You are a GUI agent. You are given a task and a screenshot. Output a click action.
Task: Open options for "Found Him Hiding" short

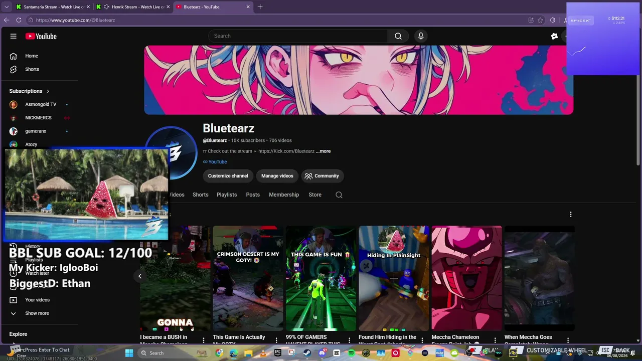pyautogui.click(x=422, y=340)
